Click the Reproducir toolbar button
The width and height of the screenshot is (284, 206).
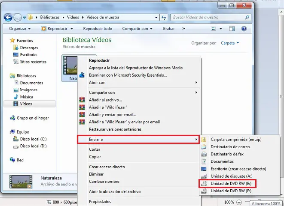click(x=54, y=29)
